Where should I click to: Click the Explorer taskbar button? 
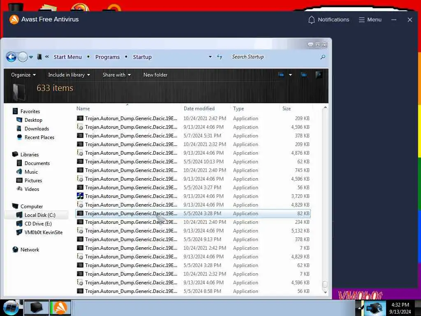(36, 308)
